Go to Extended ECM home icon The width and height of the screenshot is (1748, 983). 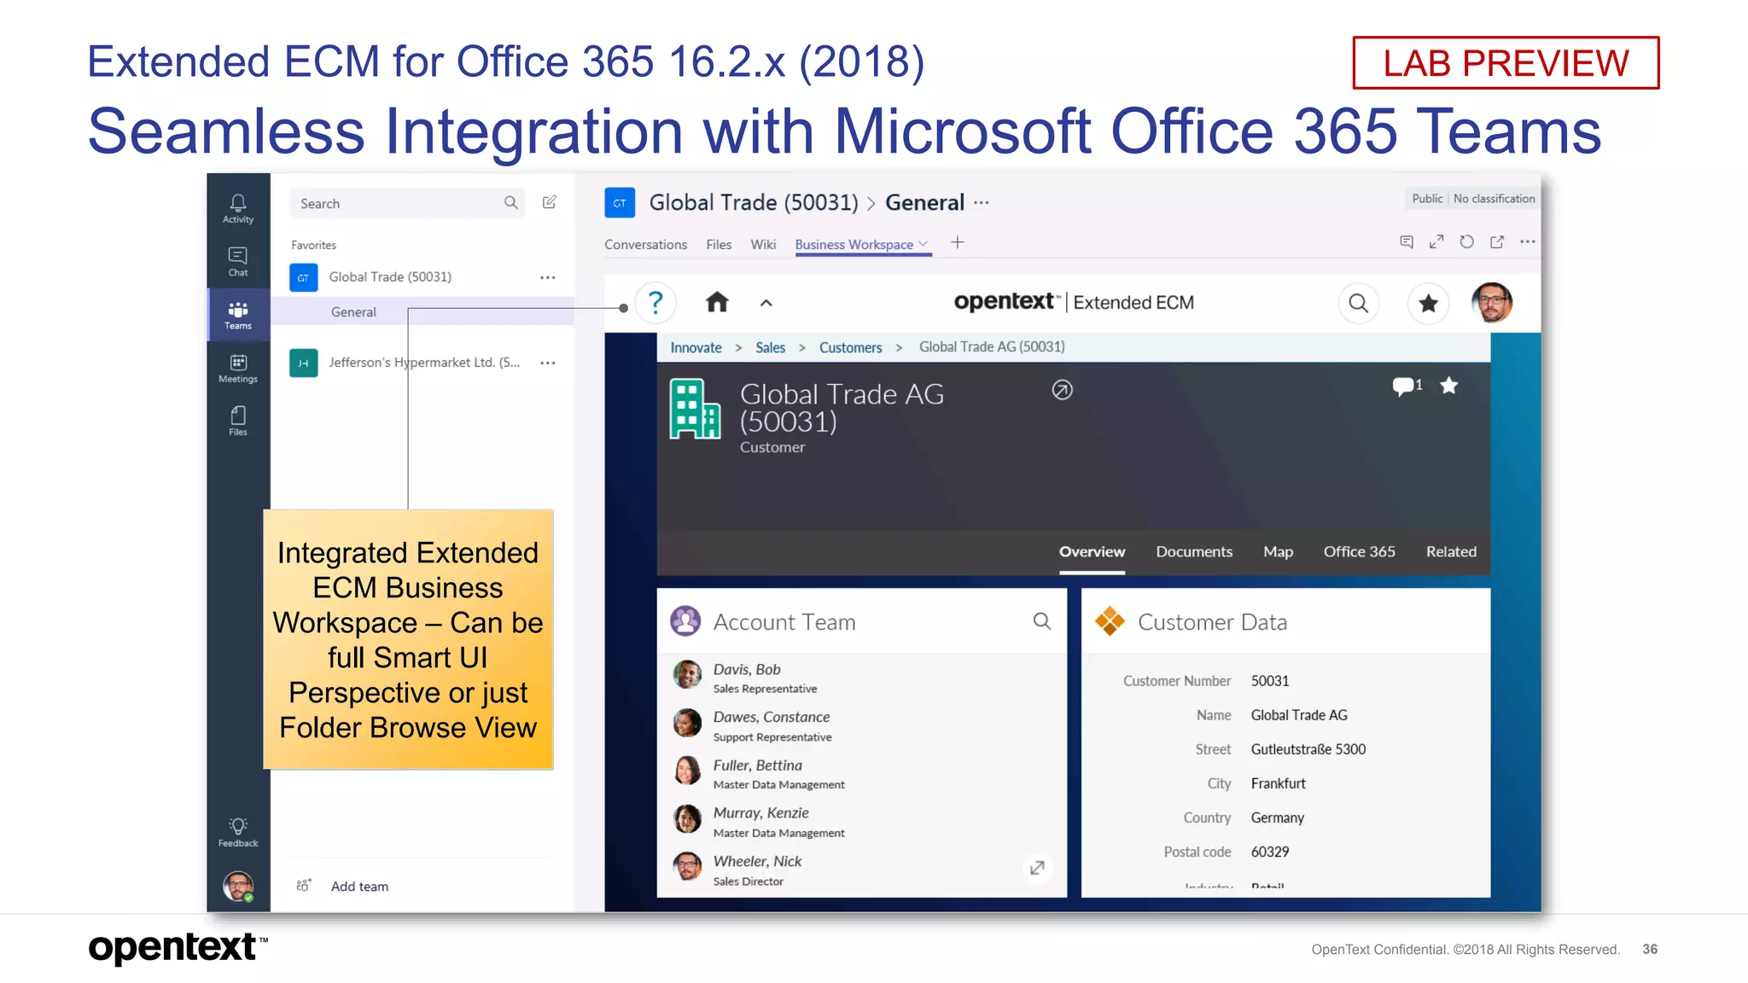pos(717,302)
